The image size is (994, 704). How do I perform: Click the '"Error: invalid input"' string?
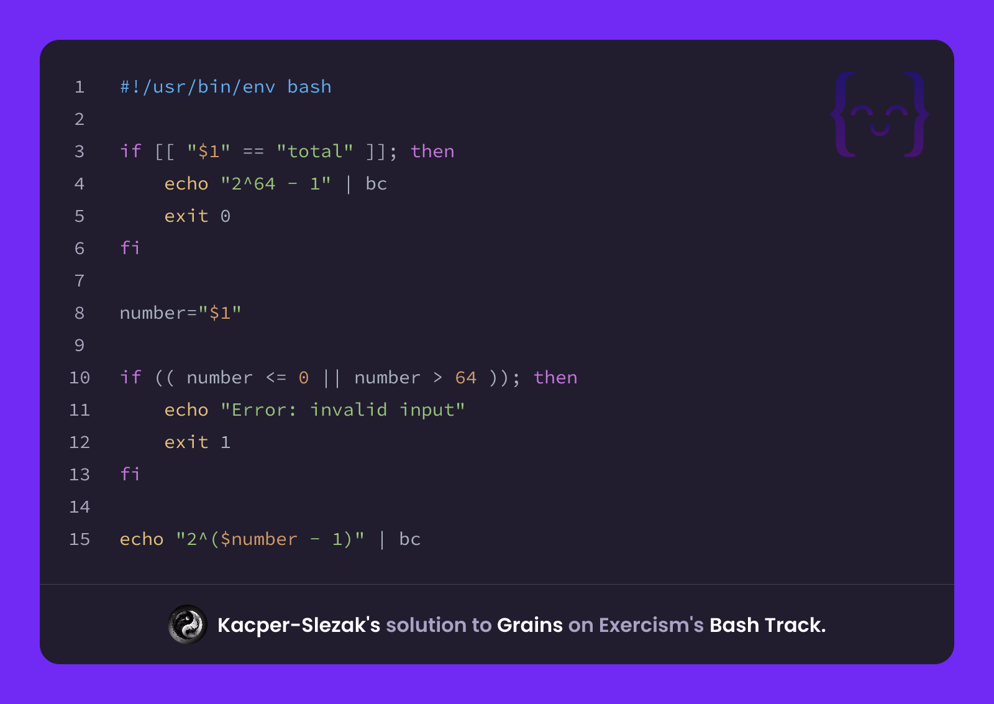[x=343, y=410]
